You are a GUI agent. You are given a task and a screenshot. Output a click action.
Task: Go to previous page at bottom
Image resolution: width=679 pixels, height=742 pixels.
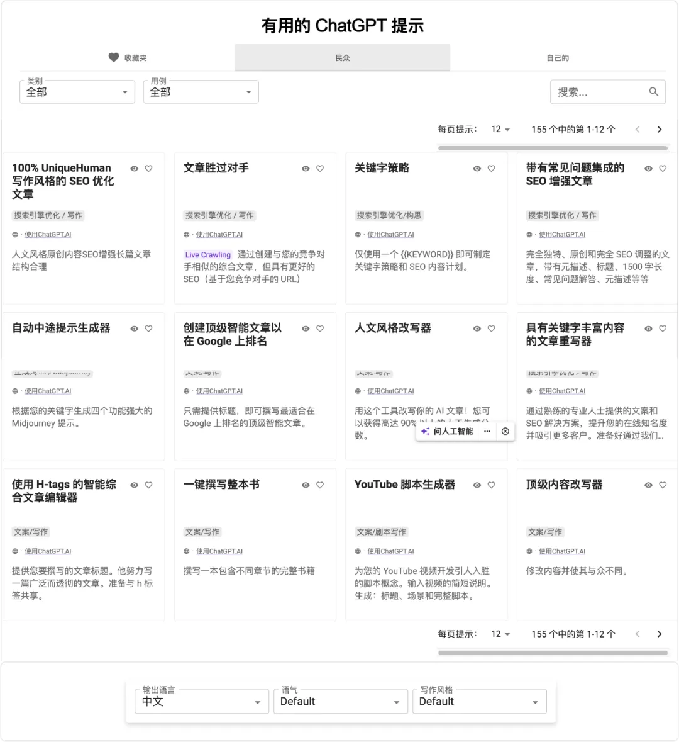coord(638,634)
